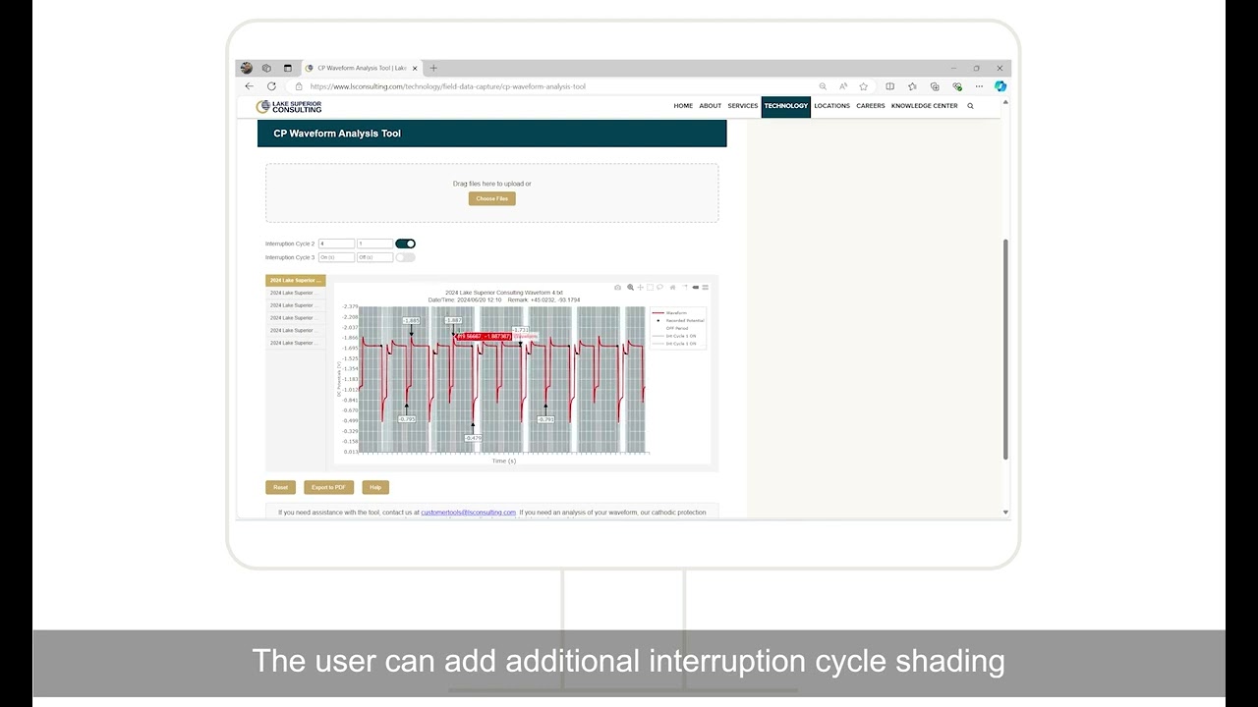Screen dimensions: 1258x707
Task: Click the -0.479 annotation label
Action: tap(473, 437)
